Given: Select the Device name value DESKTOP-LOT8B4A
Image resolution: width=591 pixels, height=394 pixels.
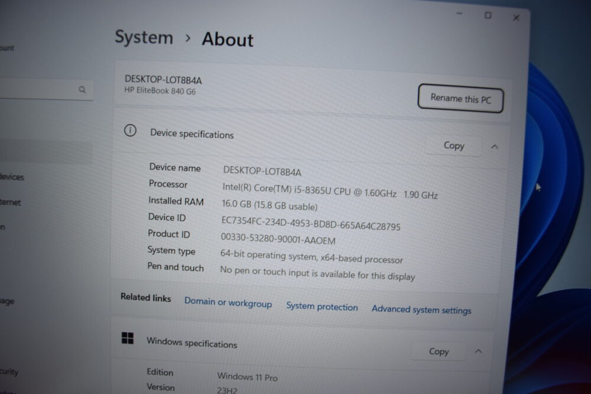Looking at the screenshot, I should 262,171.
